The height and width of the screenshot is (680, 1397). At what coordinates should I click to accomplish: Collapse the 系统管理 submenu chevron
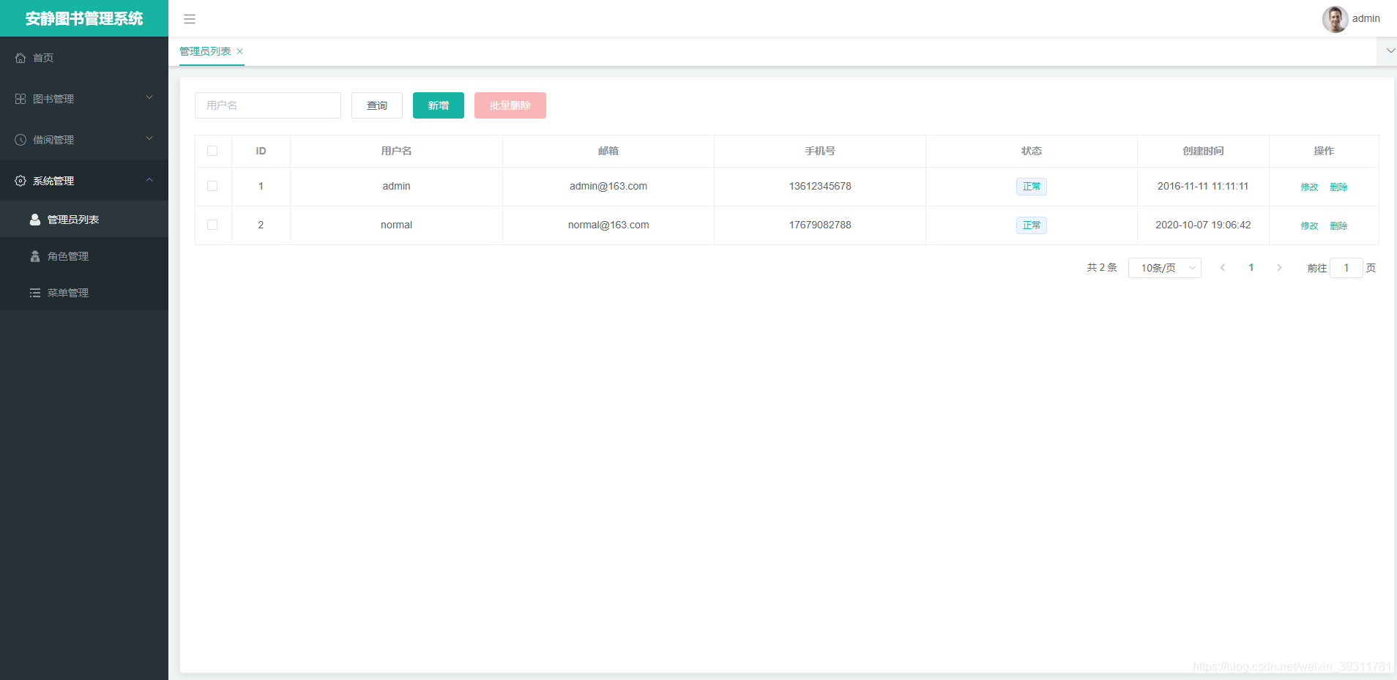coord(149,179)
